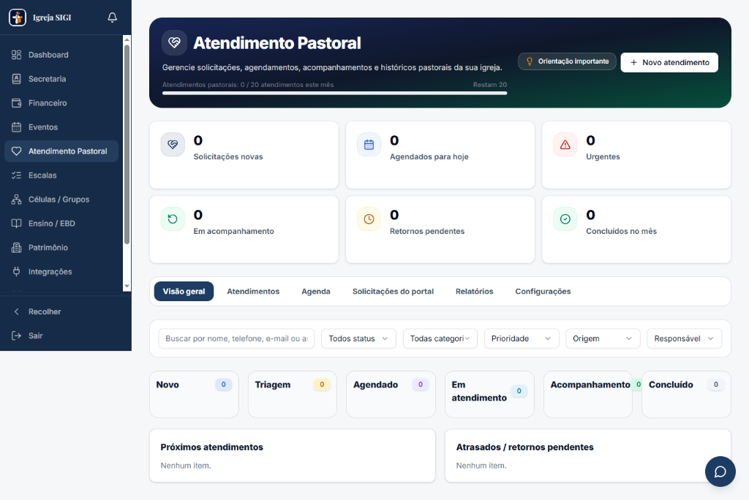
Task: Open notifications bell icon
Action: click(112, 18)
